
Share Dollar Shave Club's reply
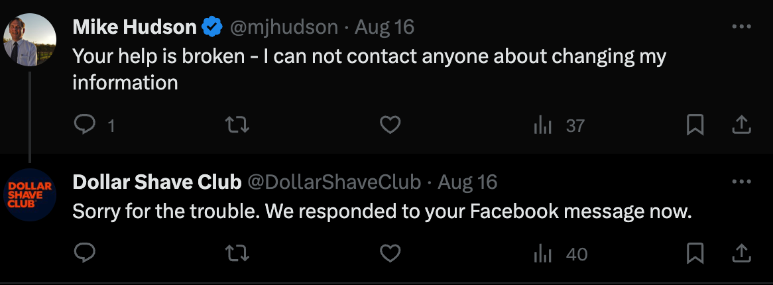[741, 253]
